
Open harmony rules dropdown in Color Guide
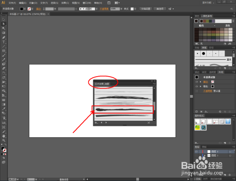click(x=233, y=21)
